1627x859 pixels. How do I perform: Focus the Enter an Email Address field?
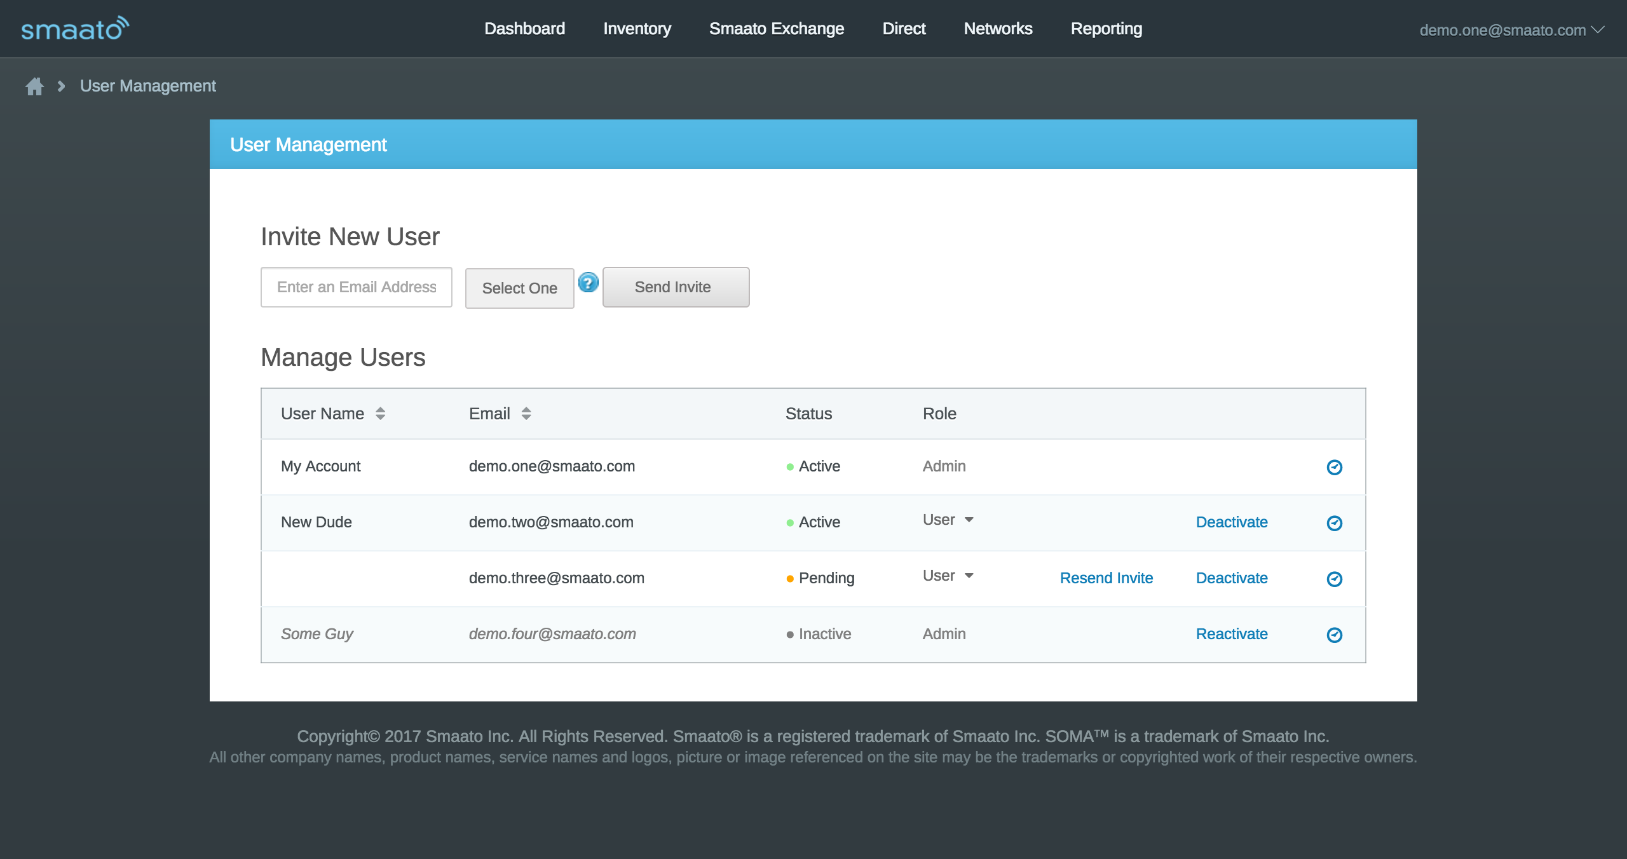(x=356, y=287)
